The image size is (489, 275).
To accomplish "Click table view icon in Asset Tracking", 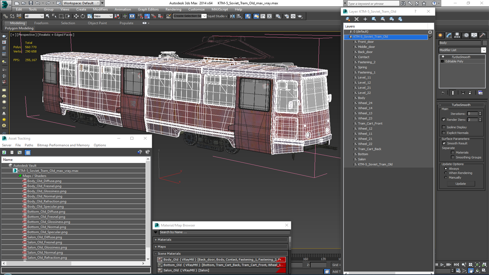I will pyautogui.click(x=28, y=153).
